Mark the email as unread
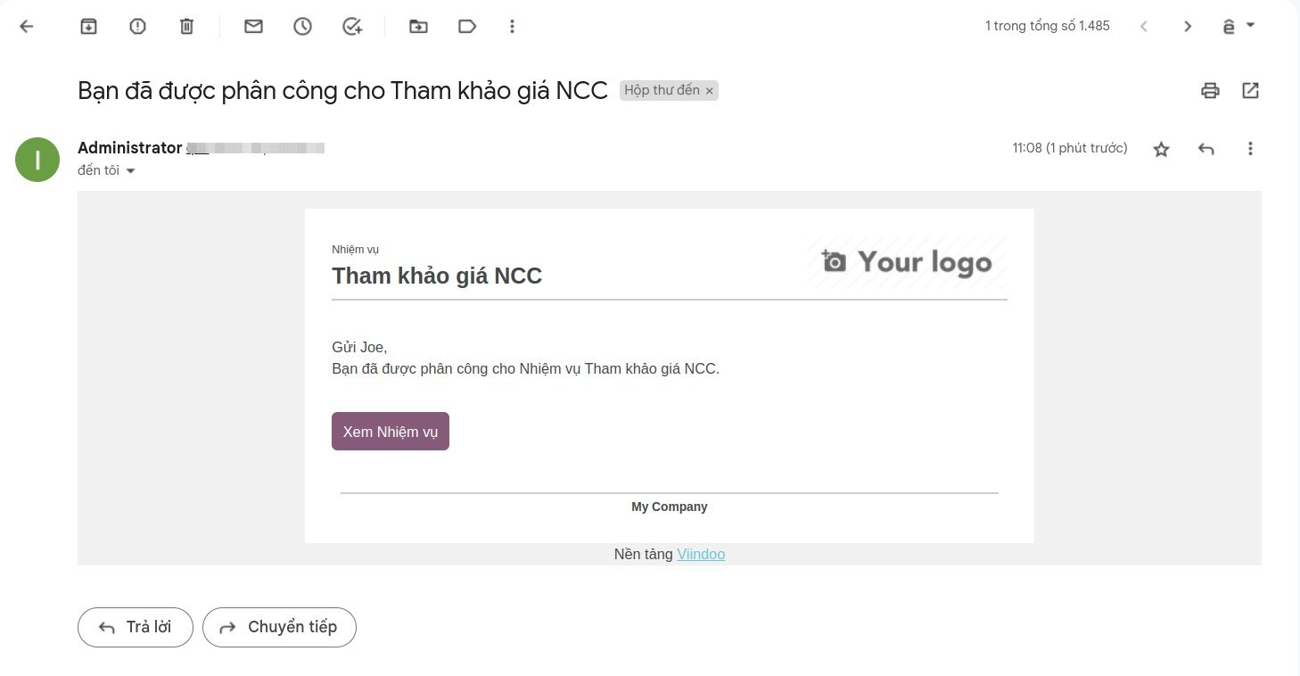Image resolution: width=1300 pixels, height=676 pixels. click(x=253, y=26)
